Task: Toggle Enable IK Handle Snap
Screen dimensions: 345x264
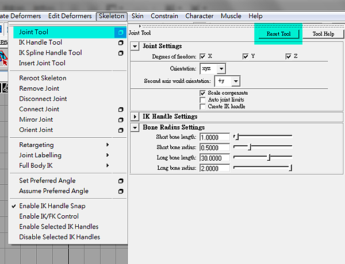Action: (52, 206)
